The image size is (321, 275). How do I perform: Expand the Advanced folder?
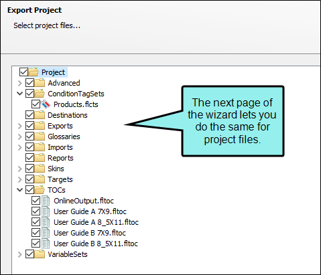tap(20, 83)
